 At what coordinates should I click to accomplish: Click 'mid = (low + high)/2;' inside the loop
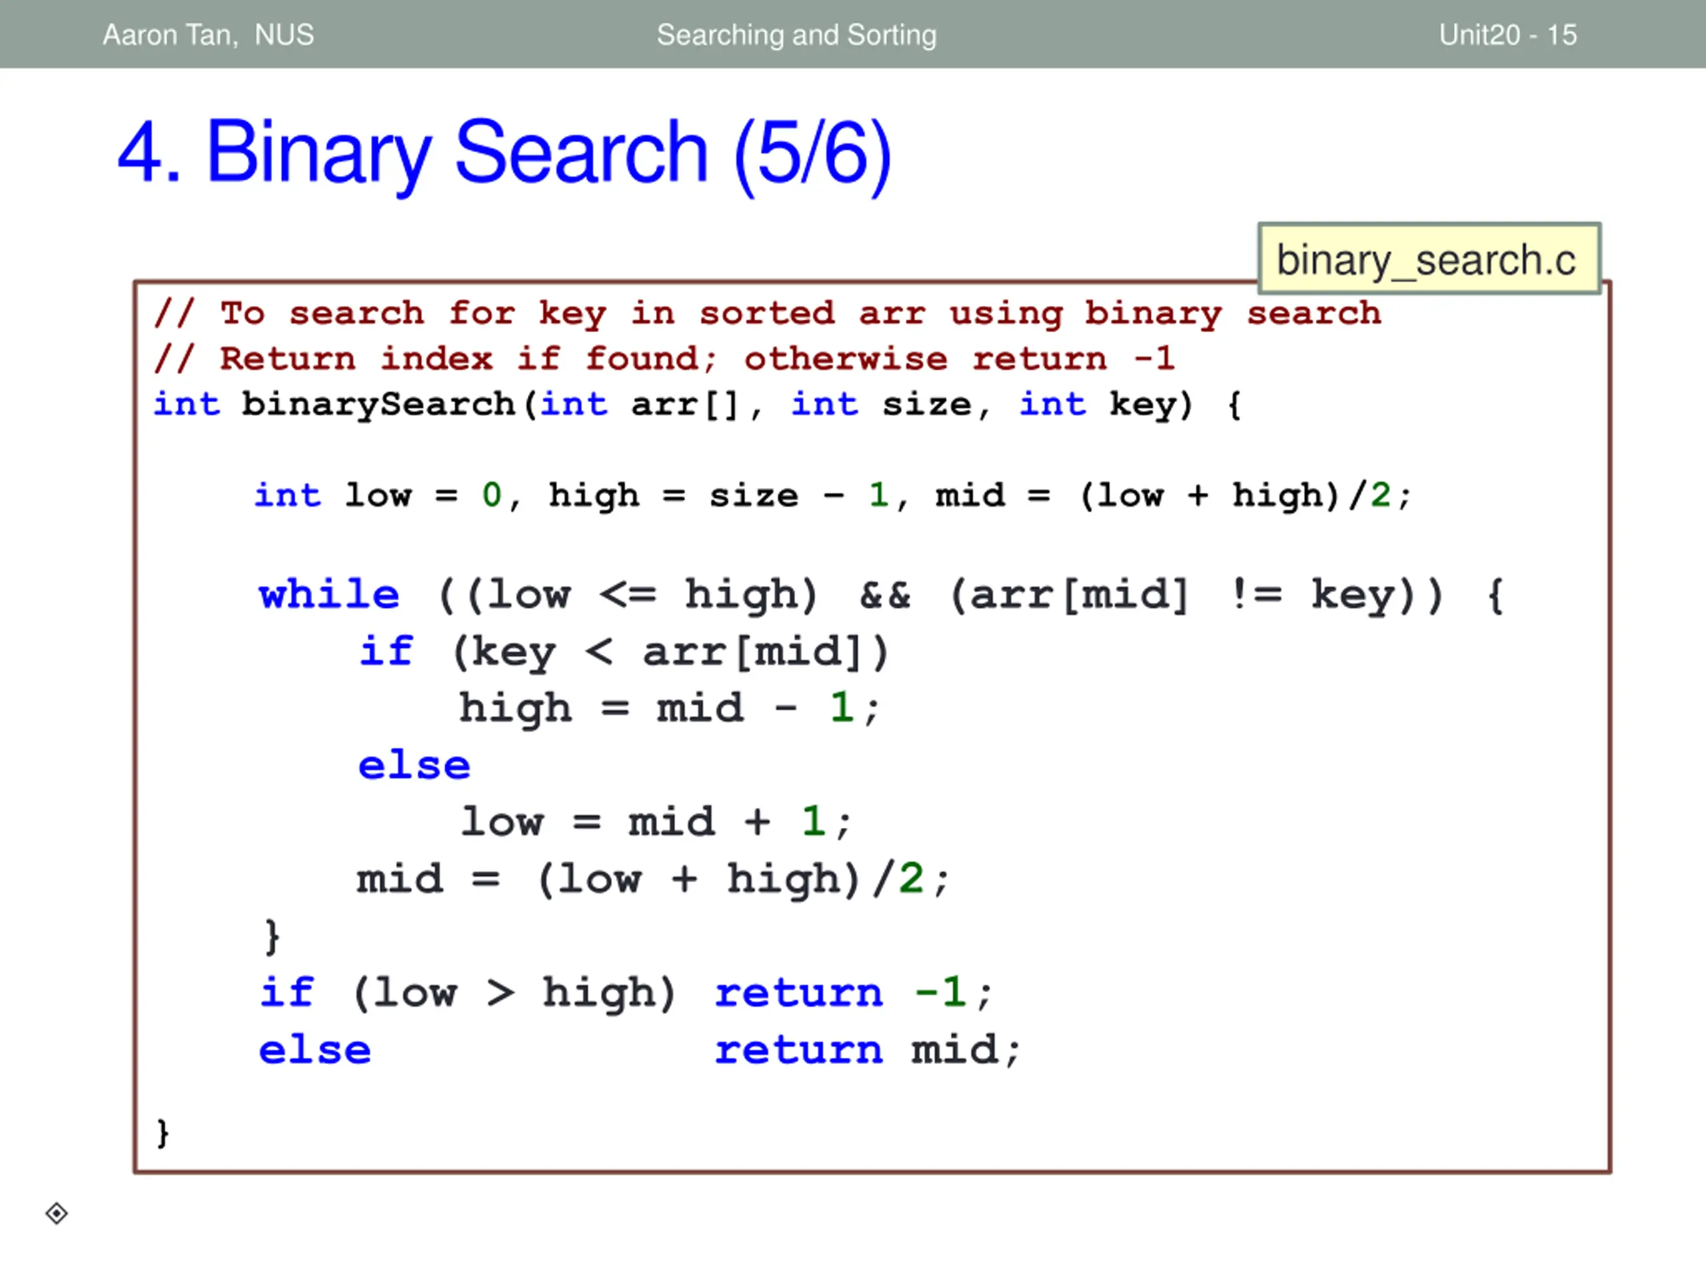click(x=652, y=879)
